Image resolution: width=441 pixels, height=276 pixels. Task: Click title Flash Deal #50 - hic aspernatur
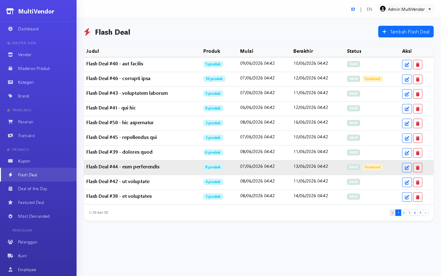tap(120, 122)
